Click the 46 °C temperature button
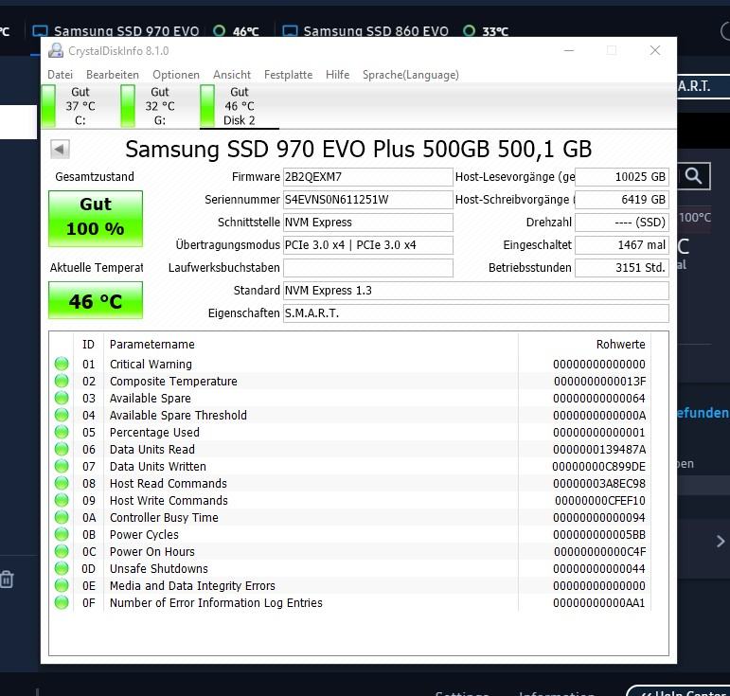This screenshot has height=696, width=730. point(96,300)
